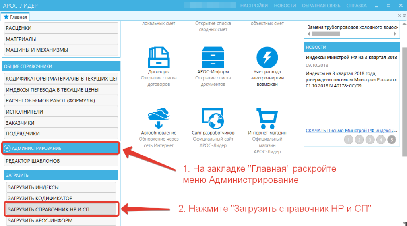Open the tab list dropdown arrow
This screenshot has width=407, height=226.
coord(404,16)
